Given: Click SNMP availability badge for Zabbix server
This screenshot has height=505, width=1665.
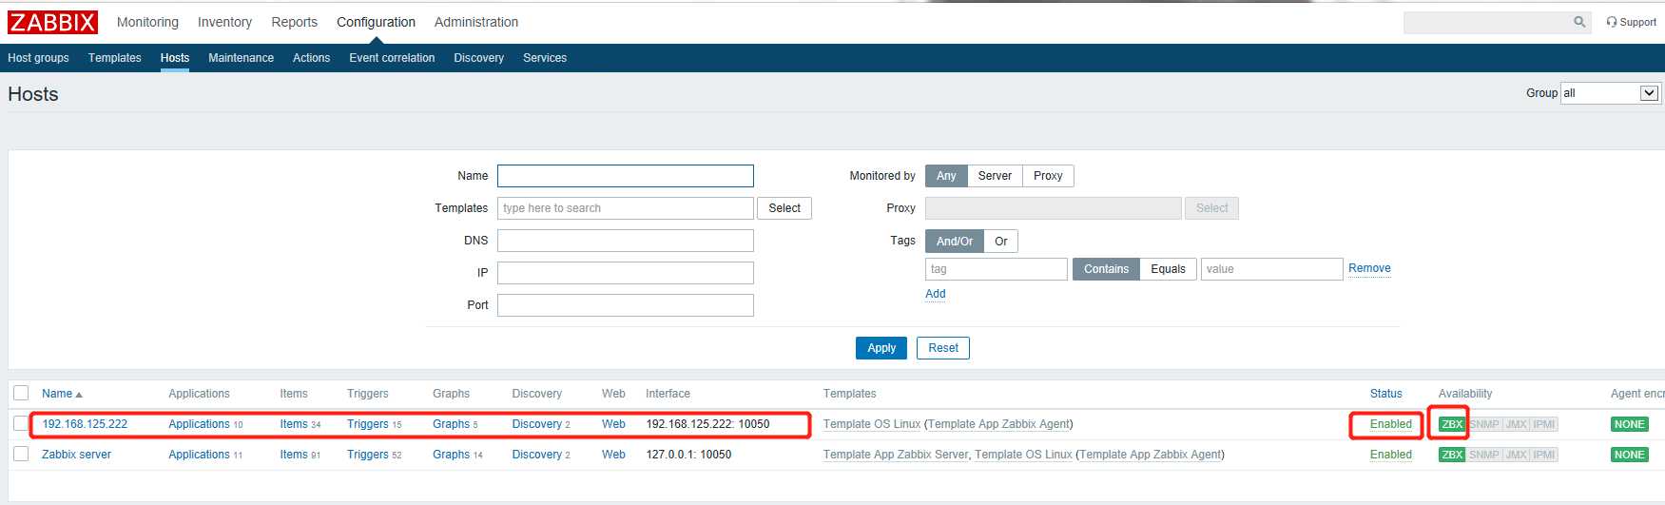Looking at the screenshot, I should click(x=1484, y=455).
